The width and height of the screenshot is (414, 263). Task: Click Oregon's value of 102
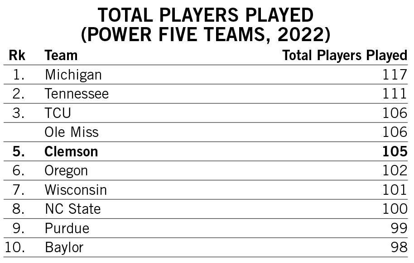coord(395,170)
